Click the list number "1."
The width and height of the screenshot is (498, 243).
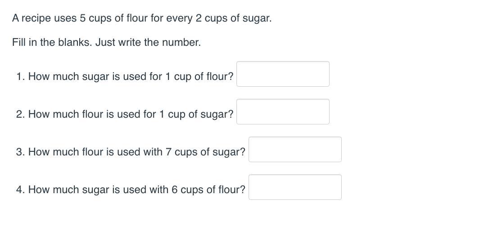tap(20, 77)
